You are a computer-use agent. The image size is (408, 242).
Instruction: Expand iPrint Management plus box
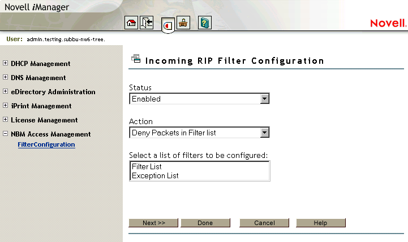pos(5,105)
